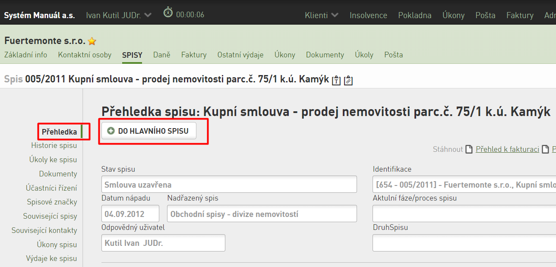The height and width of the screenshot is (267, 556).
Task: Switch to the Daně tab
Action: click(162, 55)
